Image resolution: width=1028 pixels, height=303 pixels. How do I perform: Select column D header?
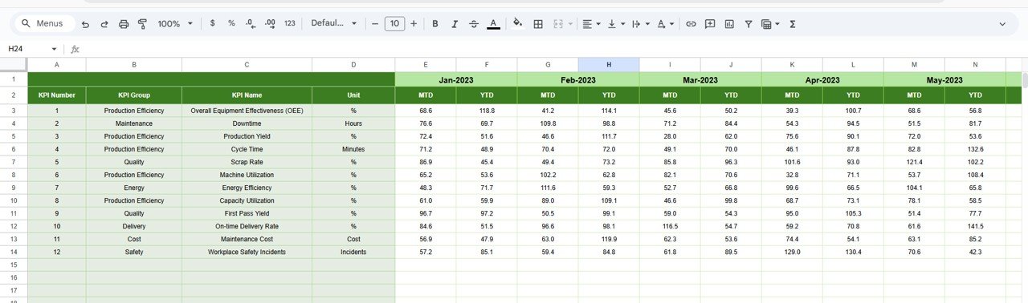[x=353, y=64]
